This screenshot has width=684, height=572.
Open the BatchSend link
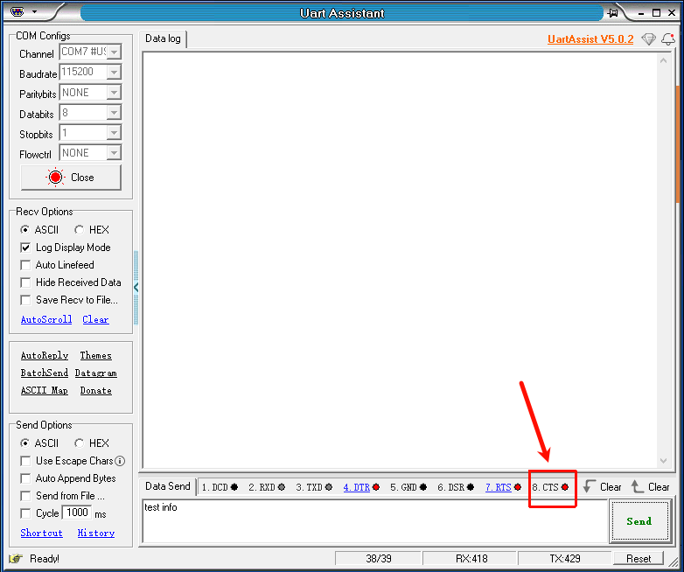point(45,373)
